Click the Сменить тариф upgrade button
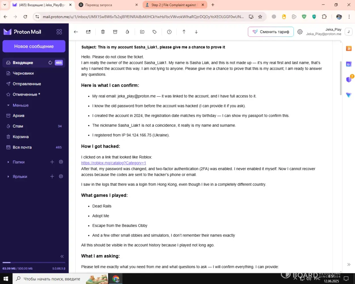Viewport: 355px width, 284px height. pos(271,32)
